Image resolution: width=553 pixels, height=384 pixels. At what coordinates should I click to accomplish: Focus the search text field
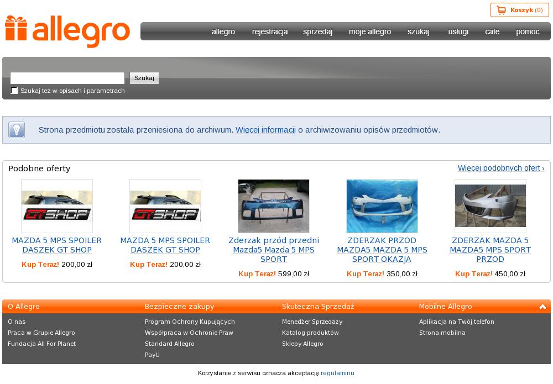[67, 78]
